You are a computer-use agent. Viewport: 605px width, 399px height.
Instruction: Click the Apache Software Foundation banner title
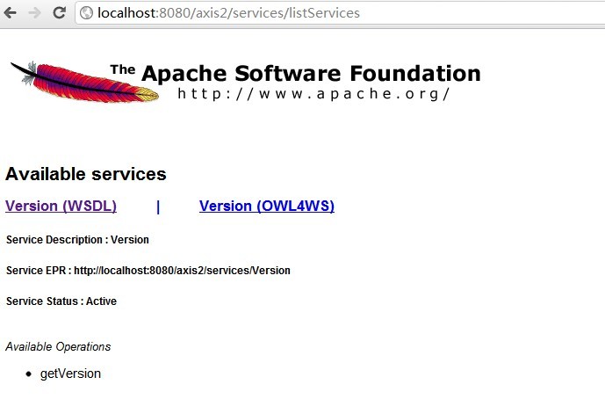point(296,74)
